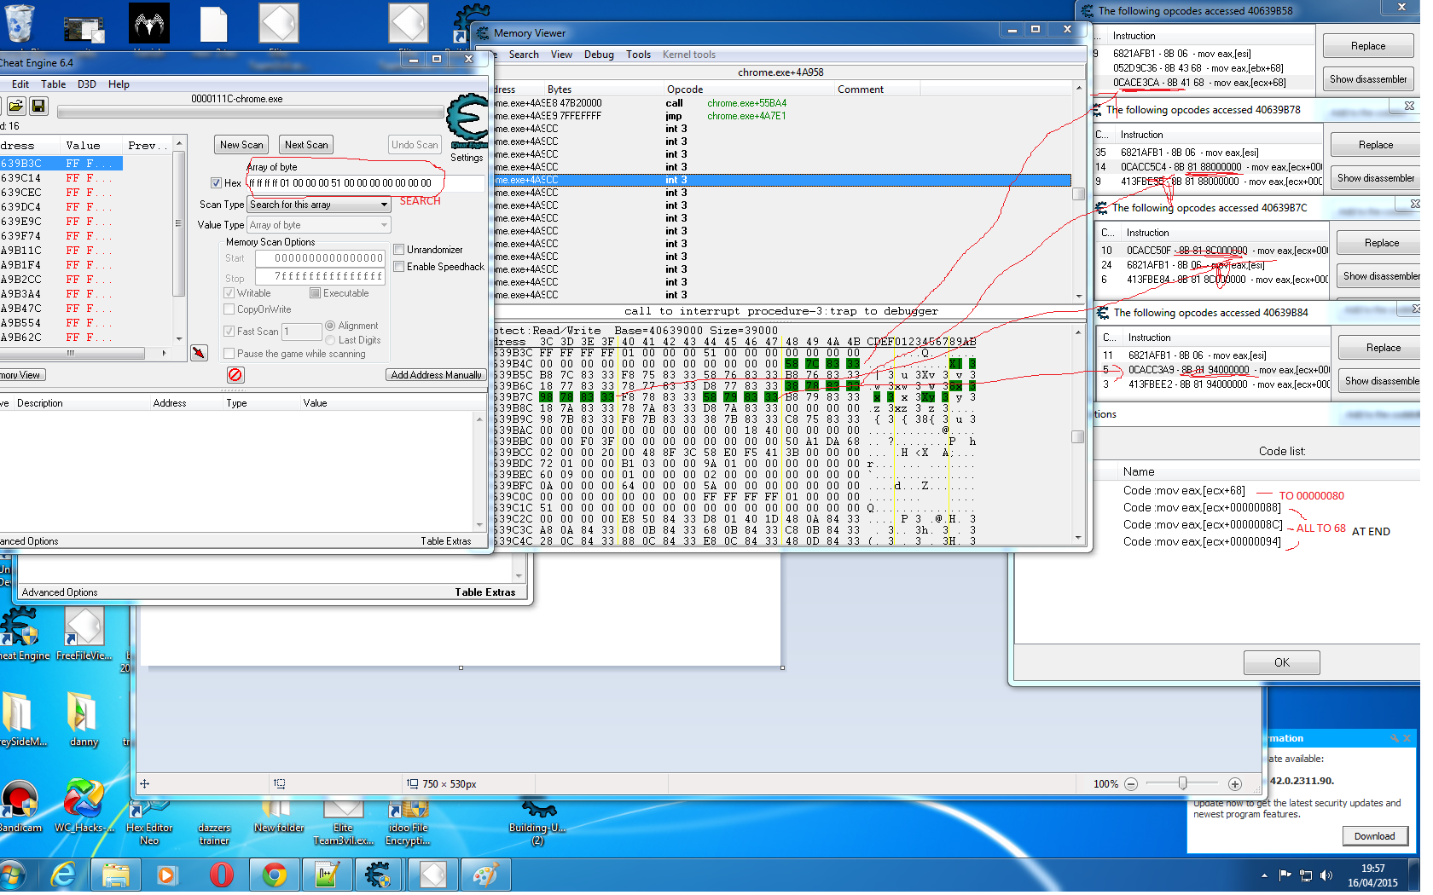Viewport: 1433px width, 895px height.
Task: Click the red clear list circle icon
Action: click(x=235, y=375)
